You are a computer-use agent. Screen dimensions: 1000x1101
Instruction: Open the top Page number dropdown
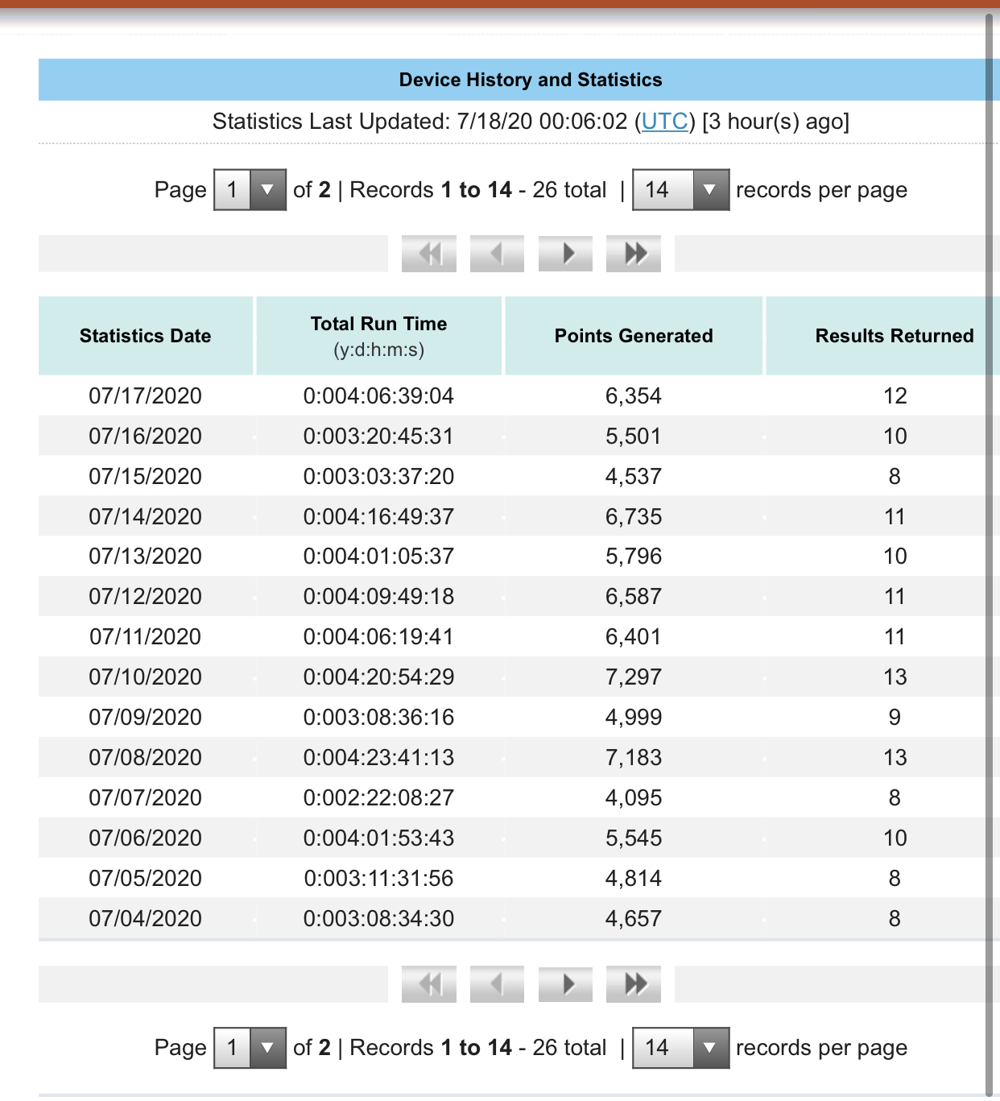pos(250,190)
